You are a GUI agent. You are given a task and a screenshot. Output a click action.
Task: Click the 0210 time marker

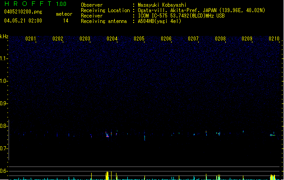coord(274,39)
